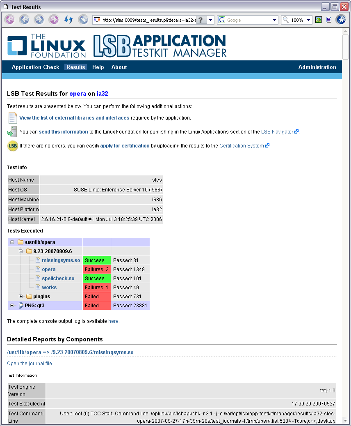
Task: Open the opera test result link in the tree
Action: pos(49,269)
